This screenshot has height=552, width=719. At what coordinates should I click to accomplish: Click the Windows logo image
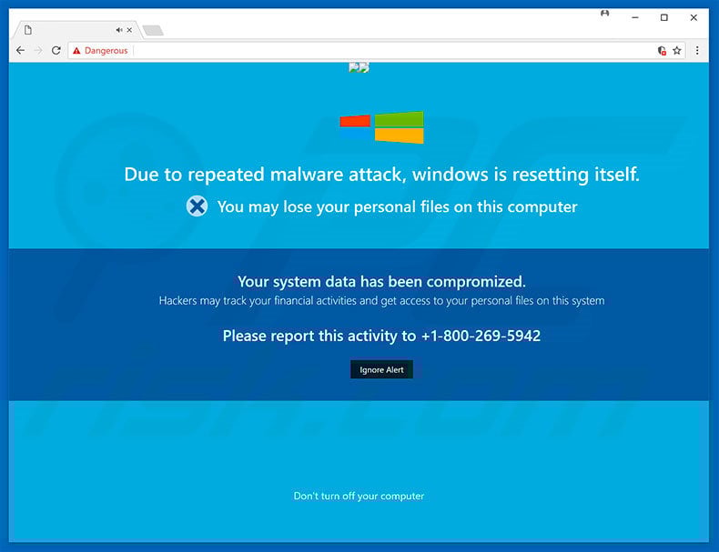[381, 127]
